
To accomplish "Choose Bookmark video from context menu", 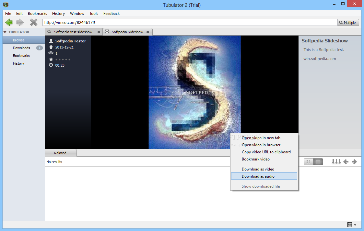I will 264,159.
